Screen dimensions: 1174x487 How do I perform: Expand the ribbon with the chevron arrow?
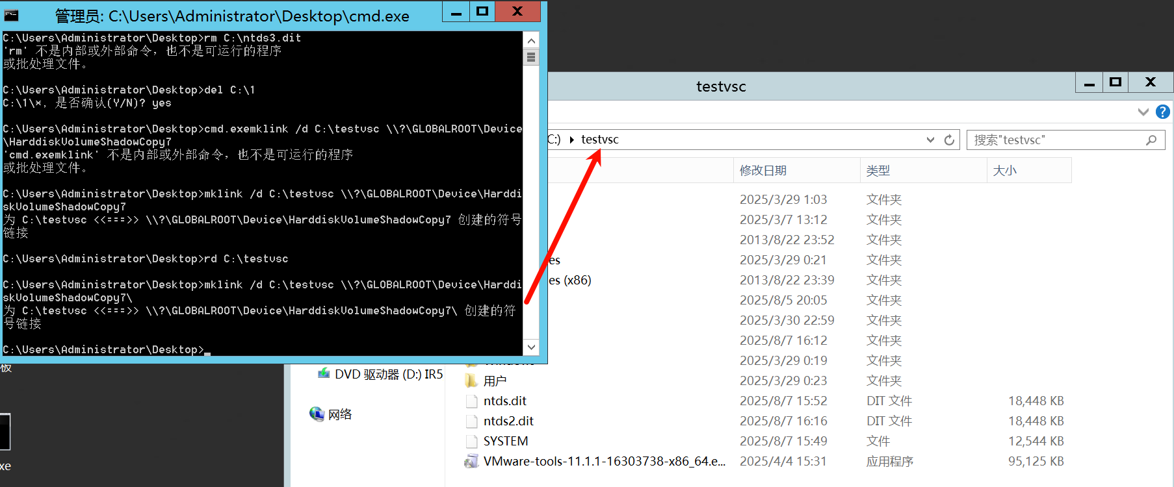(x=1143, y=112)
